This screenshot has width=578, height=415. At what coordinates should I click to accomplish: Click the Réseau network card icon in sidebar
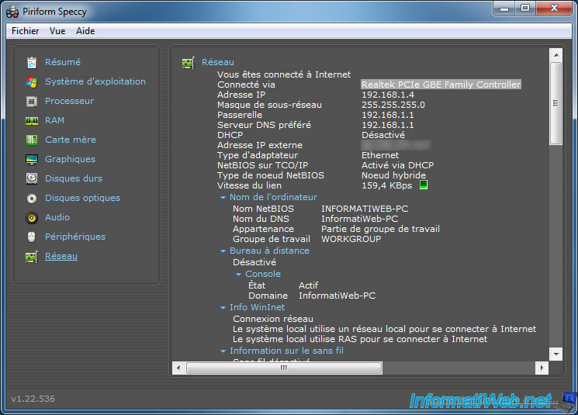[x=32, y=257]
